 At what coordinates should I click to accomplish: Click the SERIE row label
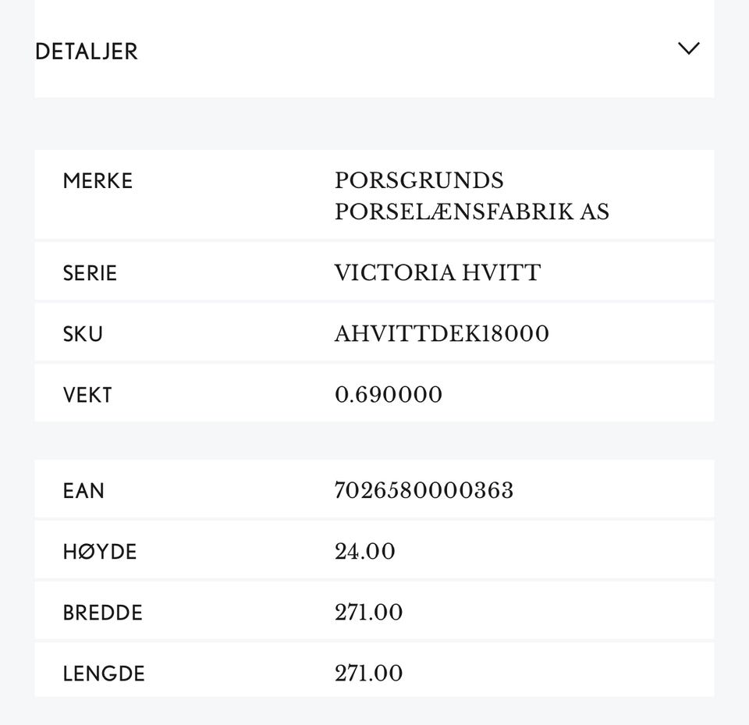point(90,273)
